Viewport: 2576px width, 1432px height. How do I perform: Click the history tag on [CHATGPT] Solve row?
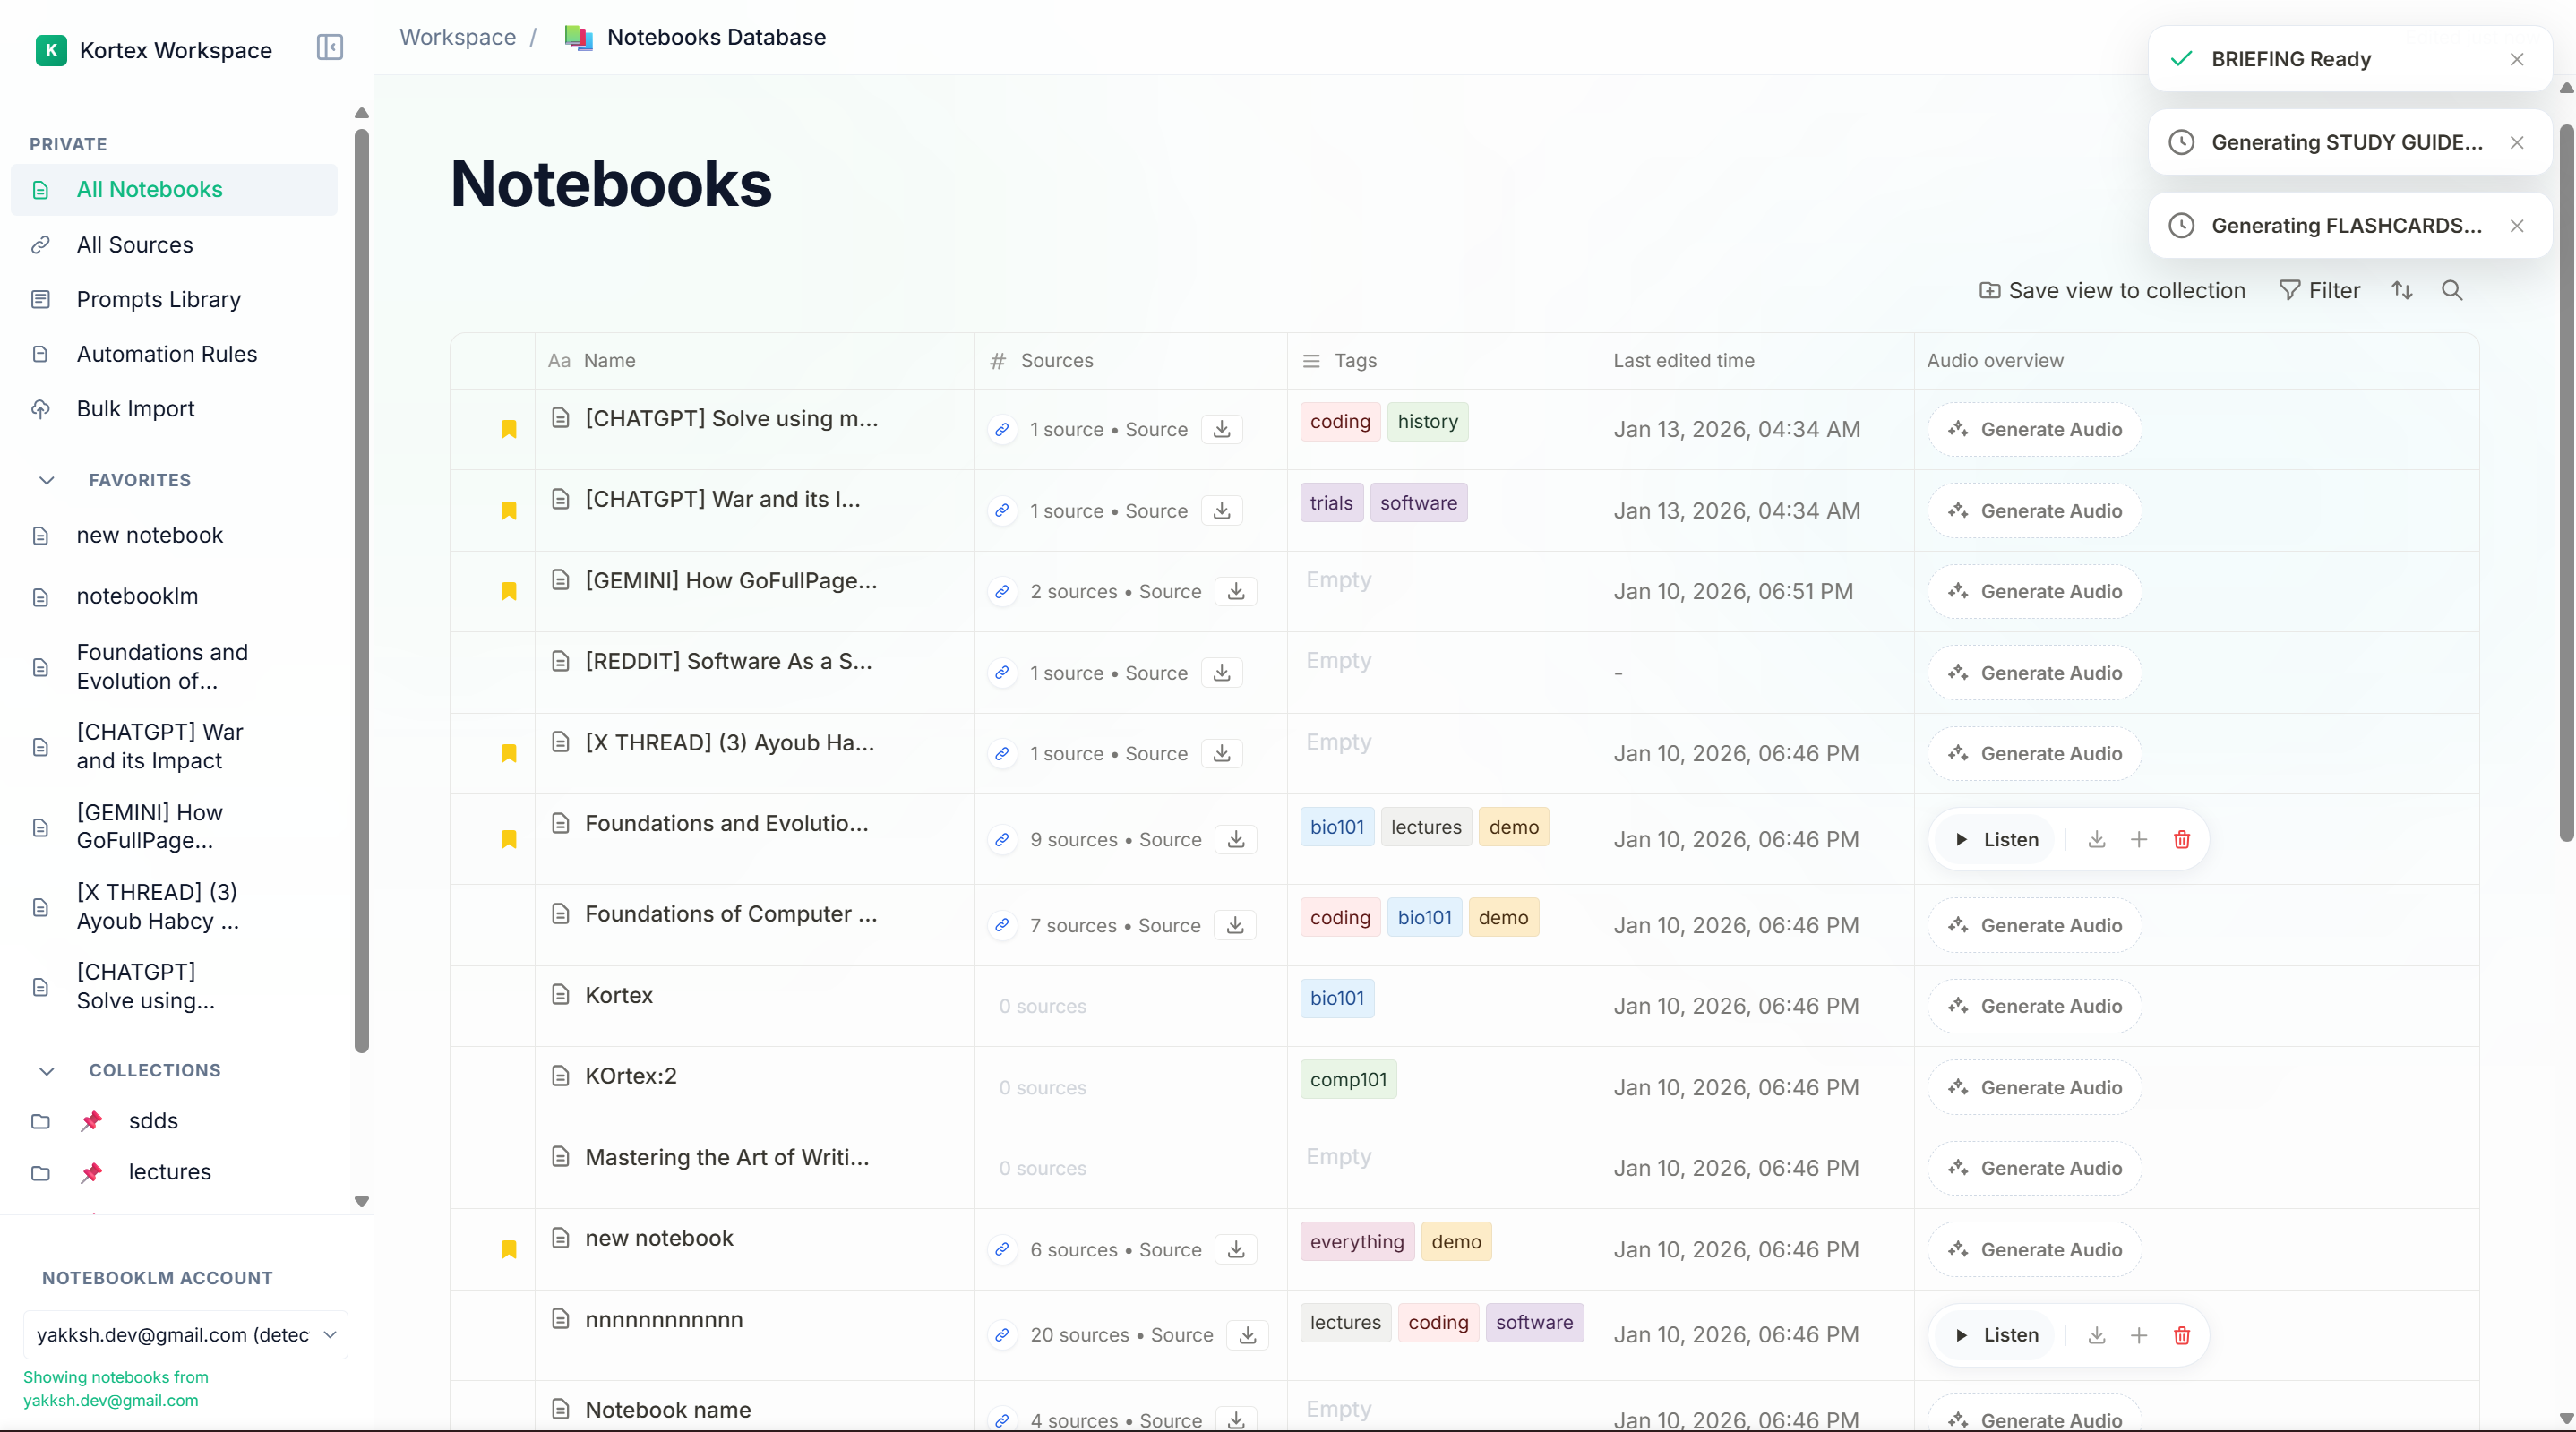1428,421
